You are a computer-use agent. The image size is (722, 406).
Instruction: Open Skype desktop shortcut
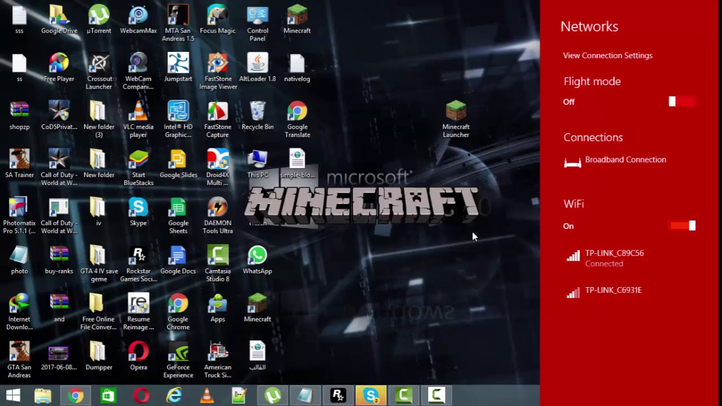138,212
